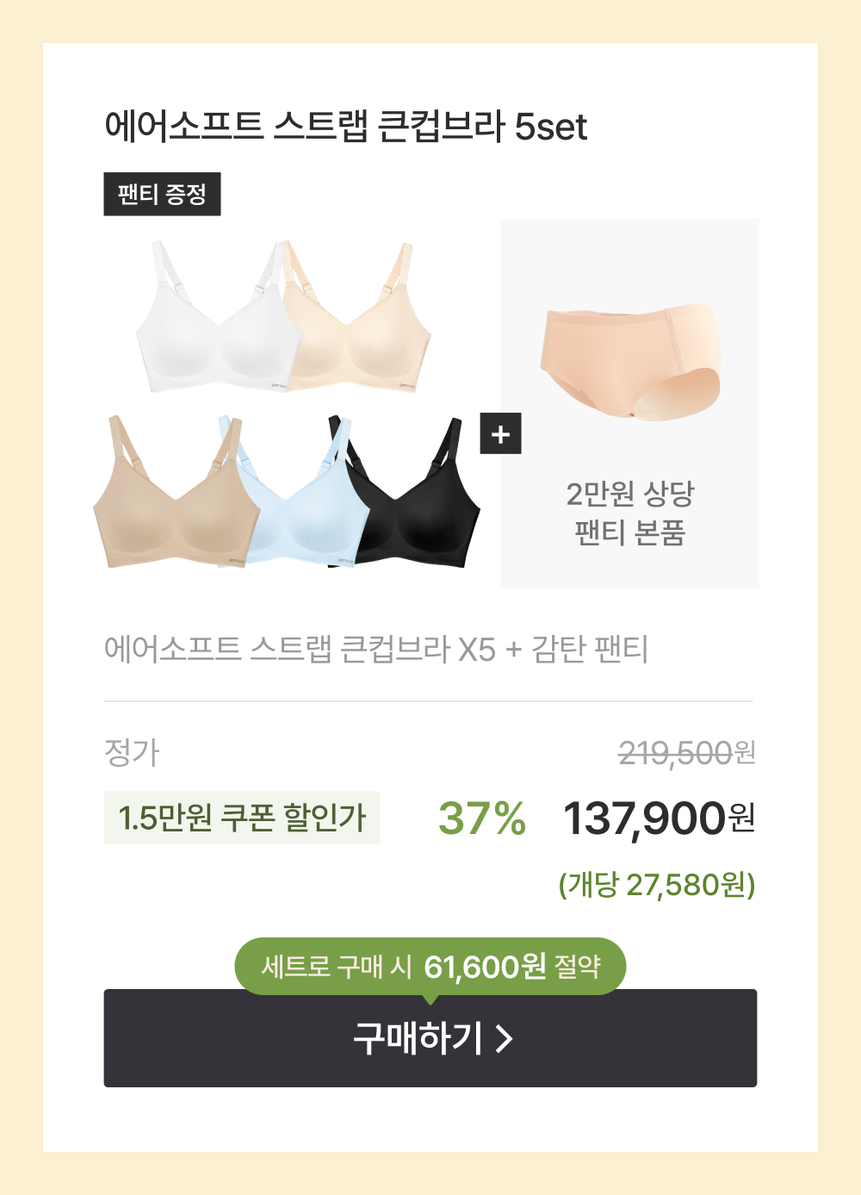The width and height of the screenshot is (861, 1195).
Task: Click the 37% discount rate
Action: [x=481, y=818]
